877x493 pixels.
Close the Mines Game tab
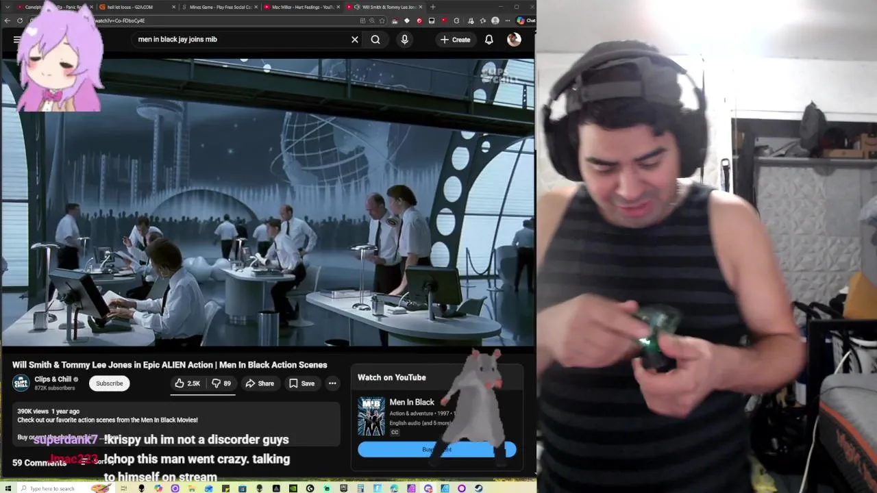point(256,7)
